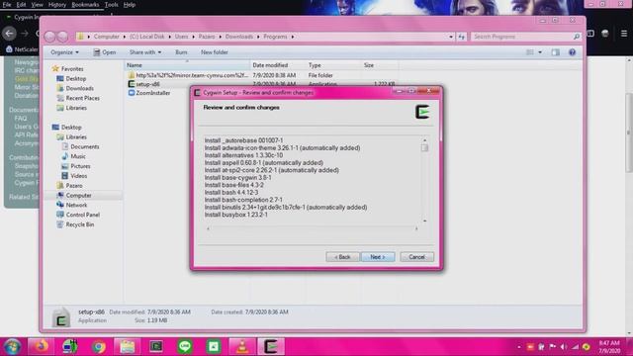
Task: Click the Cygwin logo in the setup dialog
Action: click(422, 112)
